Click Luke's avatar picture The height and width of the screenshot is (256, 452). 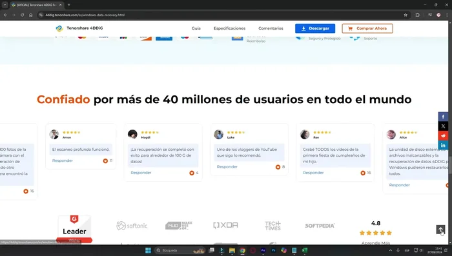218,134
